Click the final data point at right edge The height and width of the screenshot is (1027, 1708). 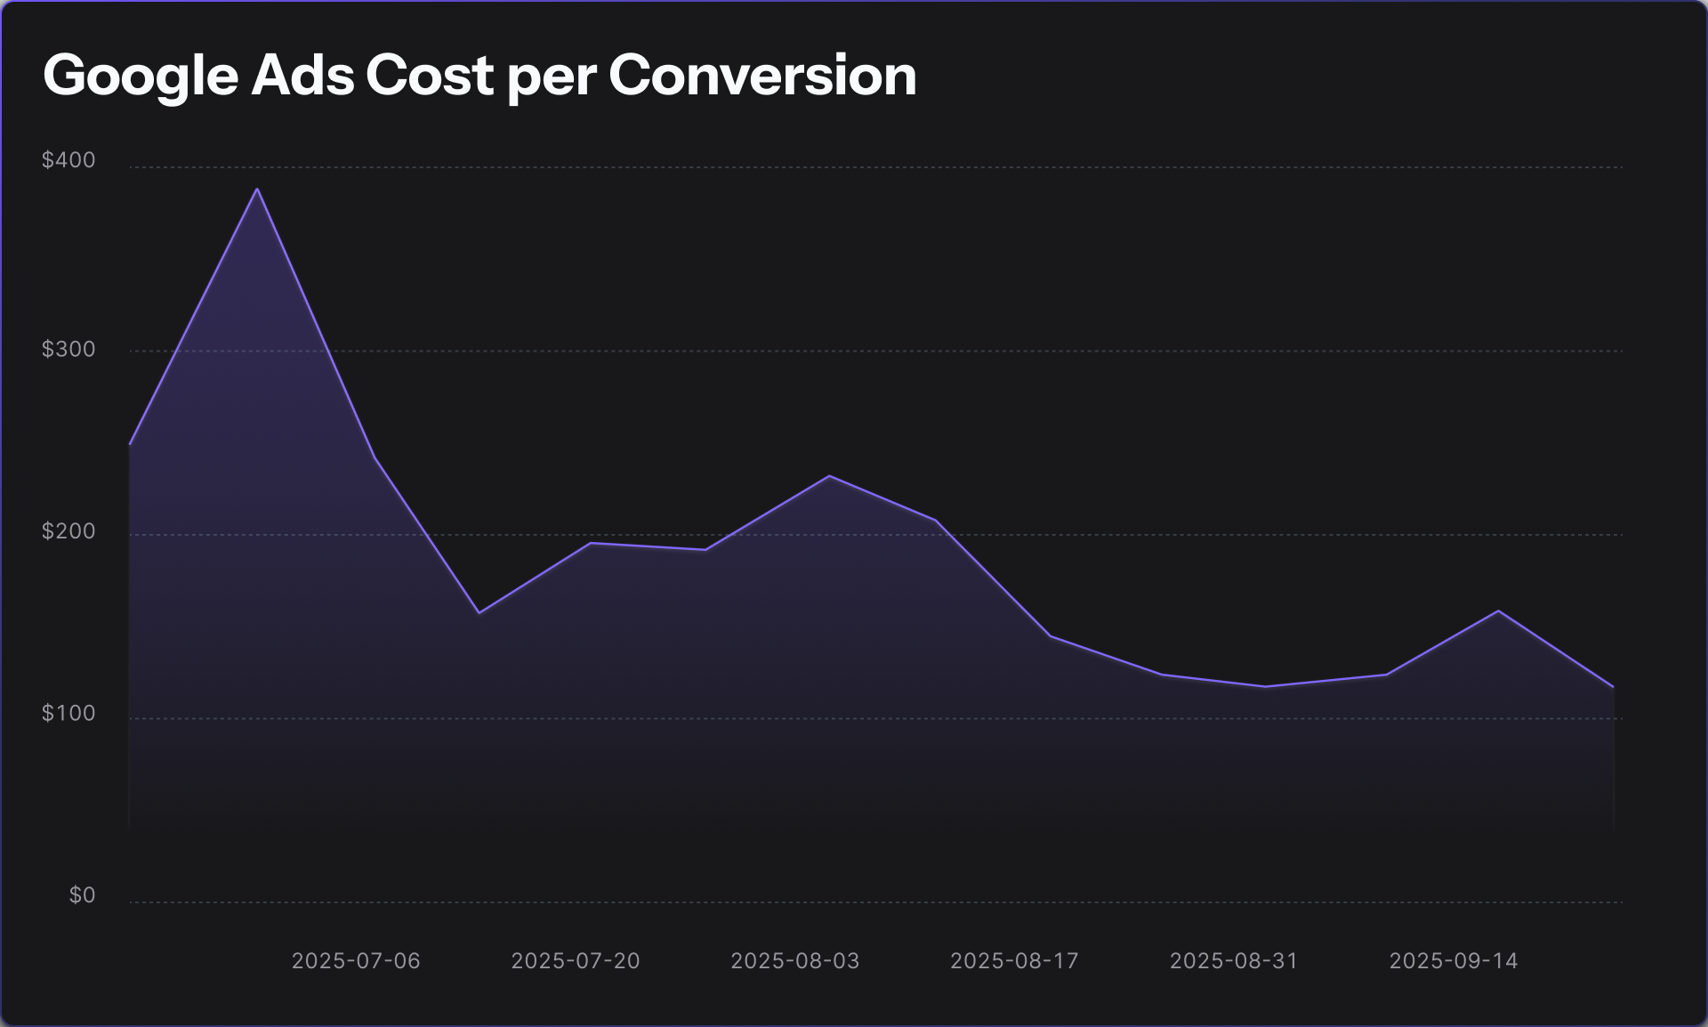pos(1613,687)
